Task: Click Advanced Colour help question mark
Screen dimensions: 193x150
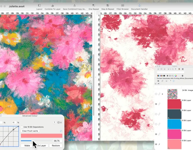Action: click(54, 122)
